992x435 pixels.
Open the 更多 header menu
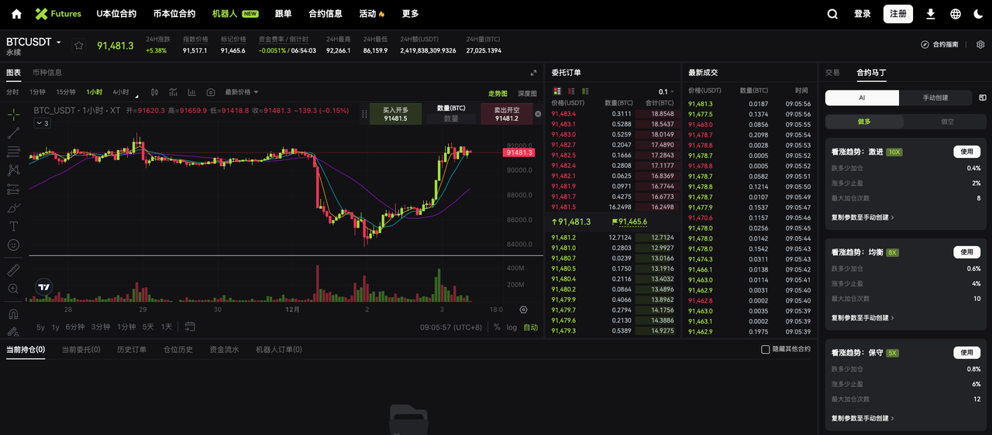click(x=410, y=14)
